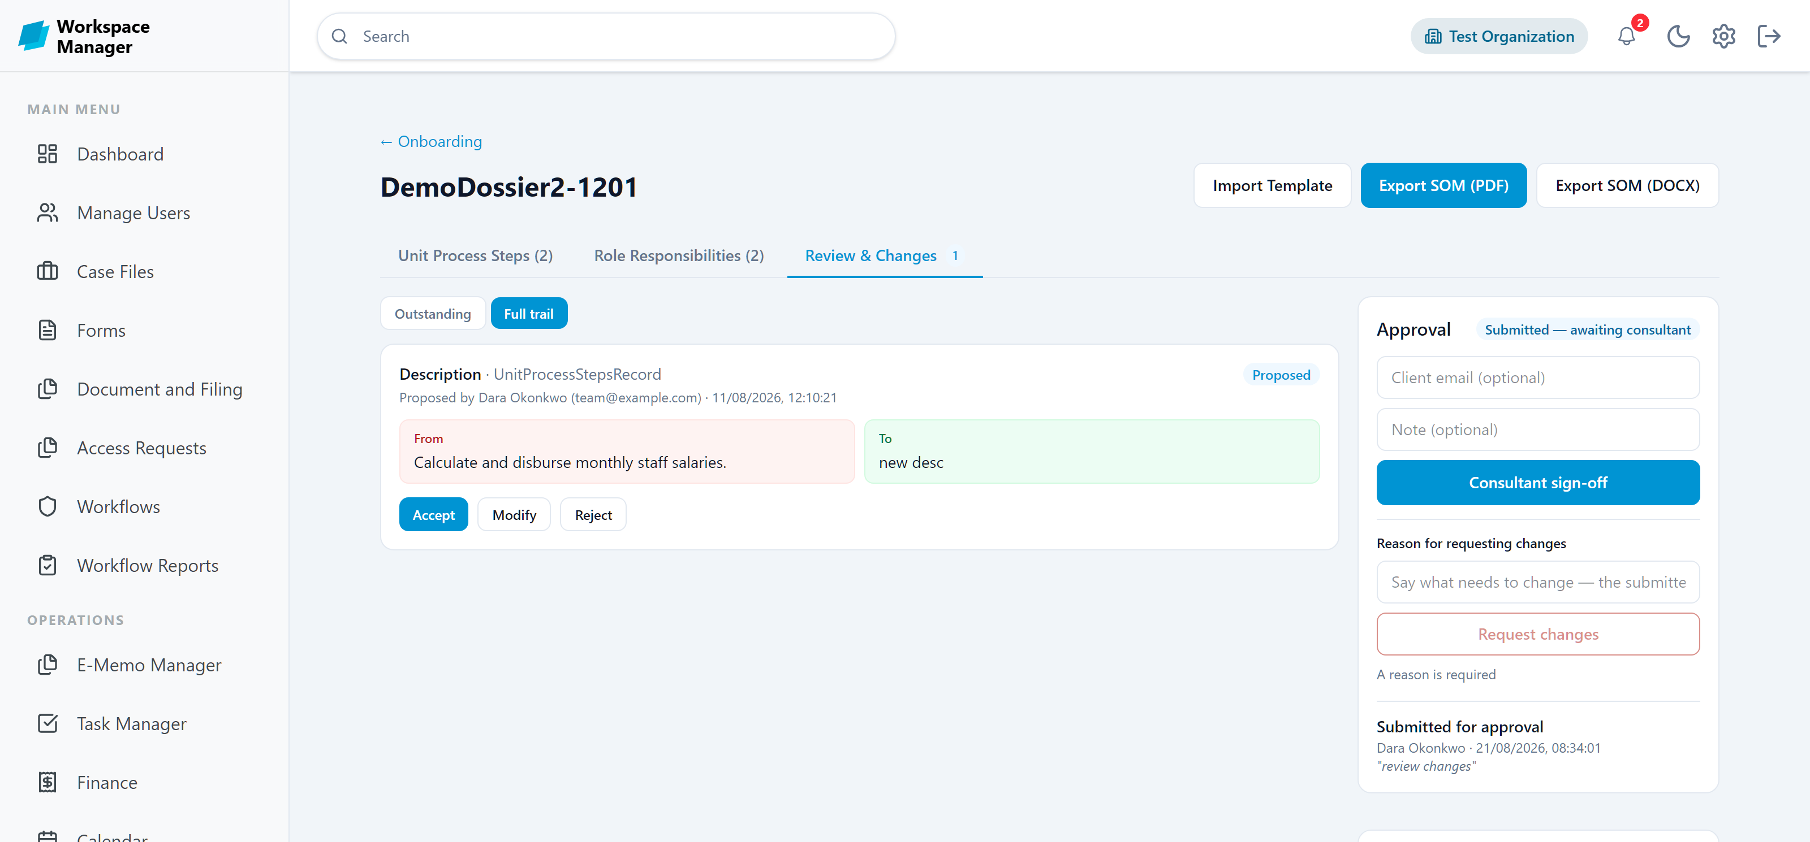Screen dimensions: 1810x842
Task: Click the DemoDossier2-1201 title
Action: click(508, 187)
